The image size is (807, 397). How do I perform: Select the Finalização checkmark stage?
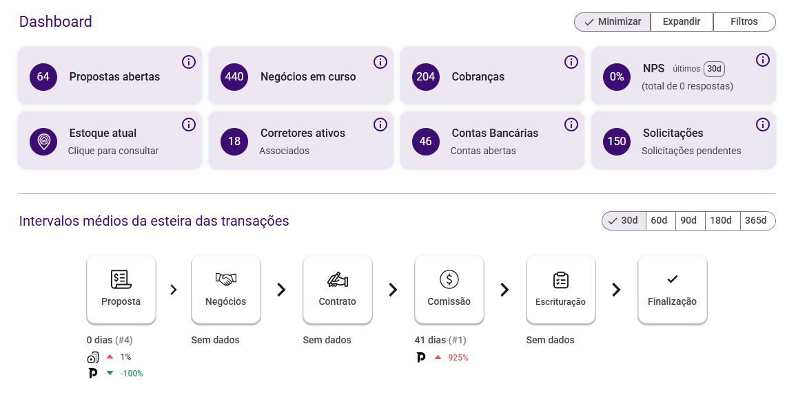673,289
